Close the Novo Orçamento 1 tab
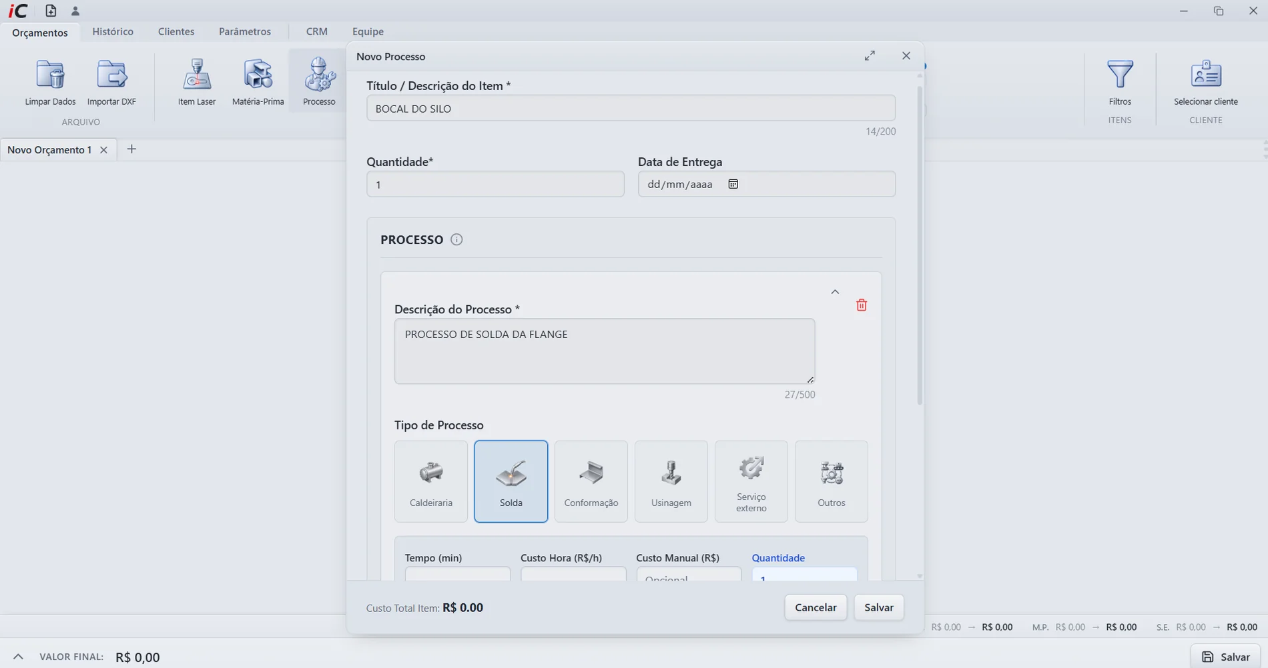 103,150
